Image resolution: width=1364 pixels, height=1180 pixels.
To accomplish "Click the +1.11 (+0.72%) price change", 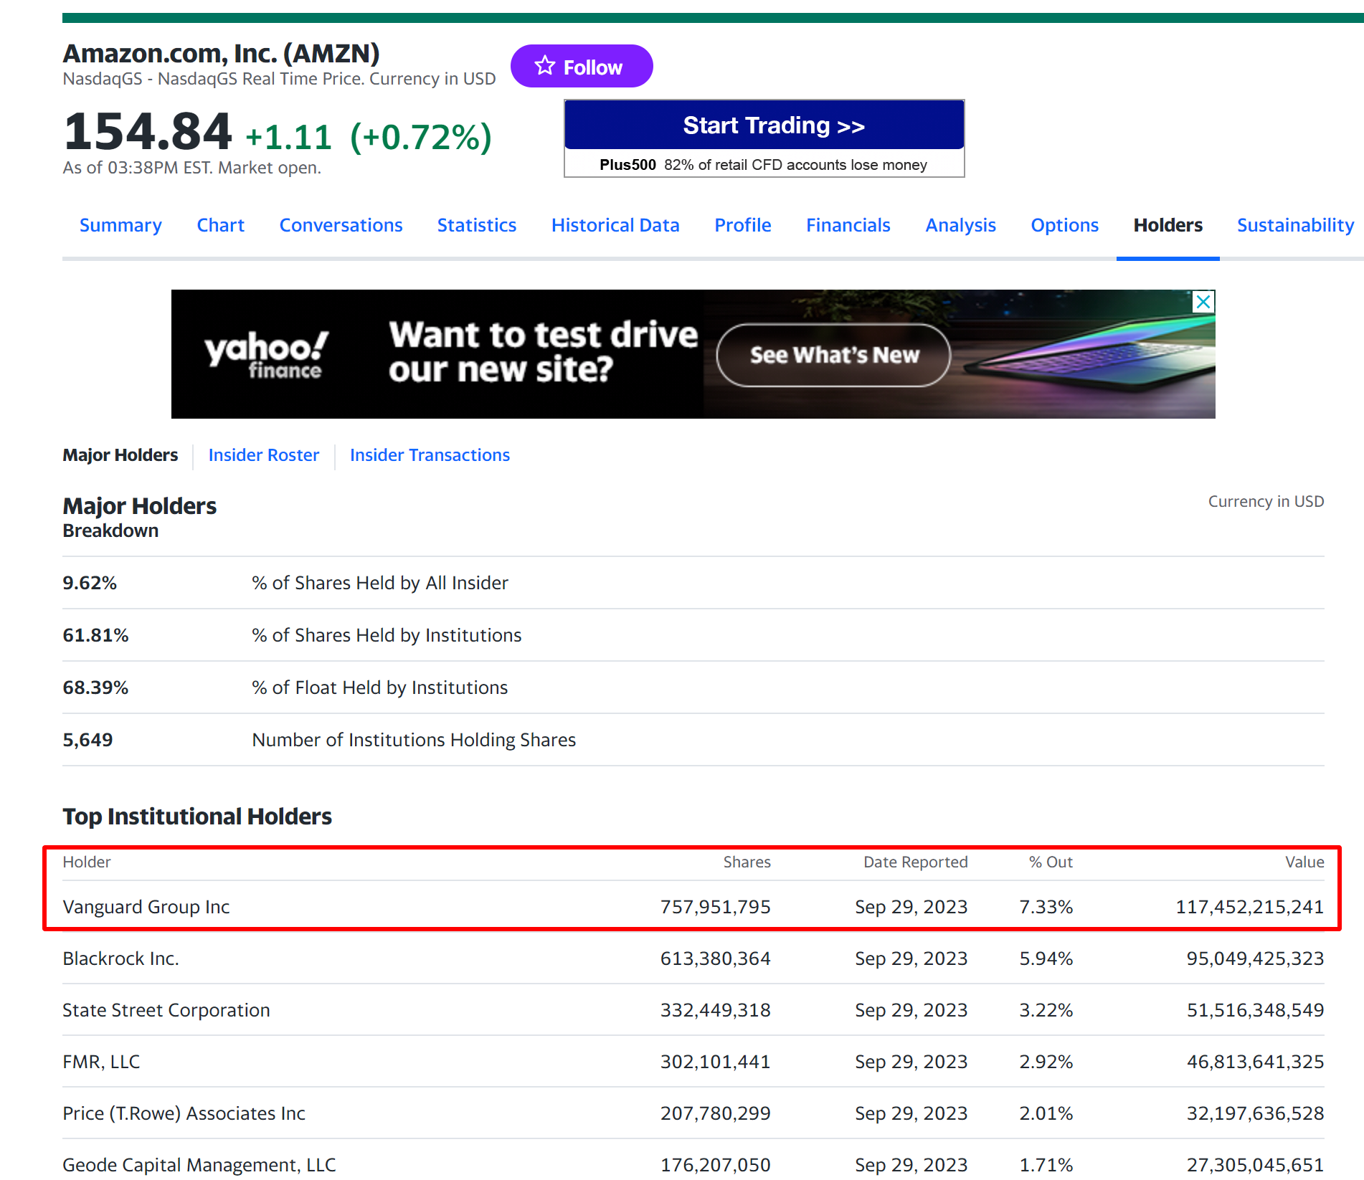I will click(369, 137).
